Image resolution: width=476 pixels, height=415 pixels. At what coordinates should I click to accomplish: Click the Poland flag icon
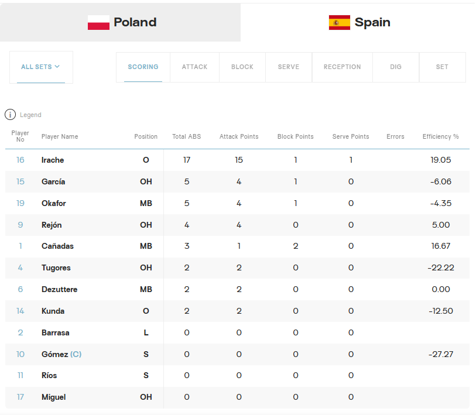coord(98,22)
